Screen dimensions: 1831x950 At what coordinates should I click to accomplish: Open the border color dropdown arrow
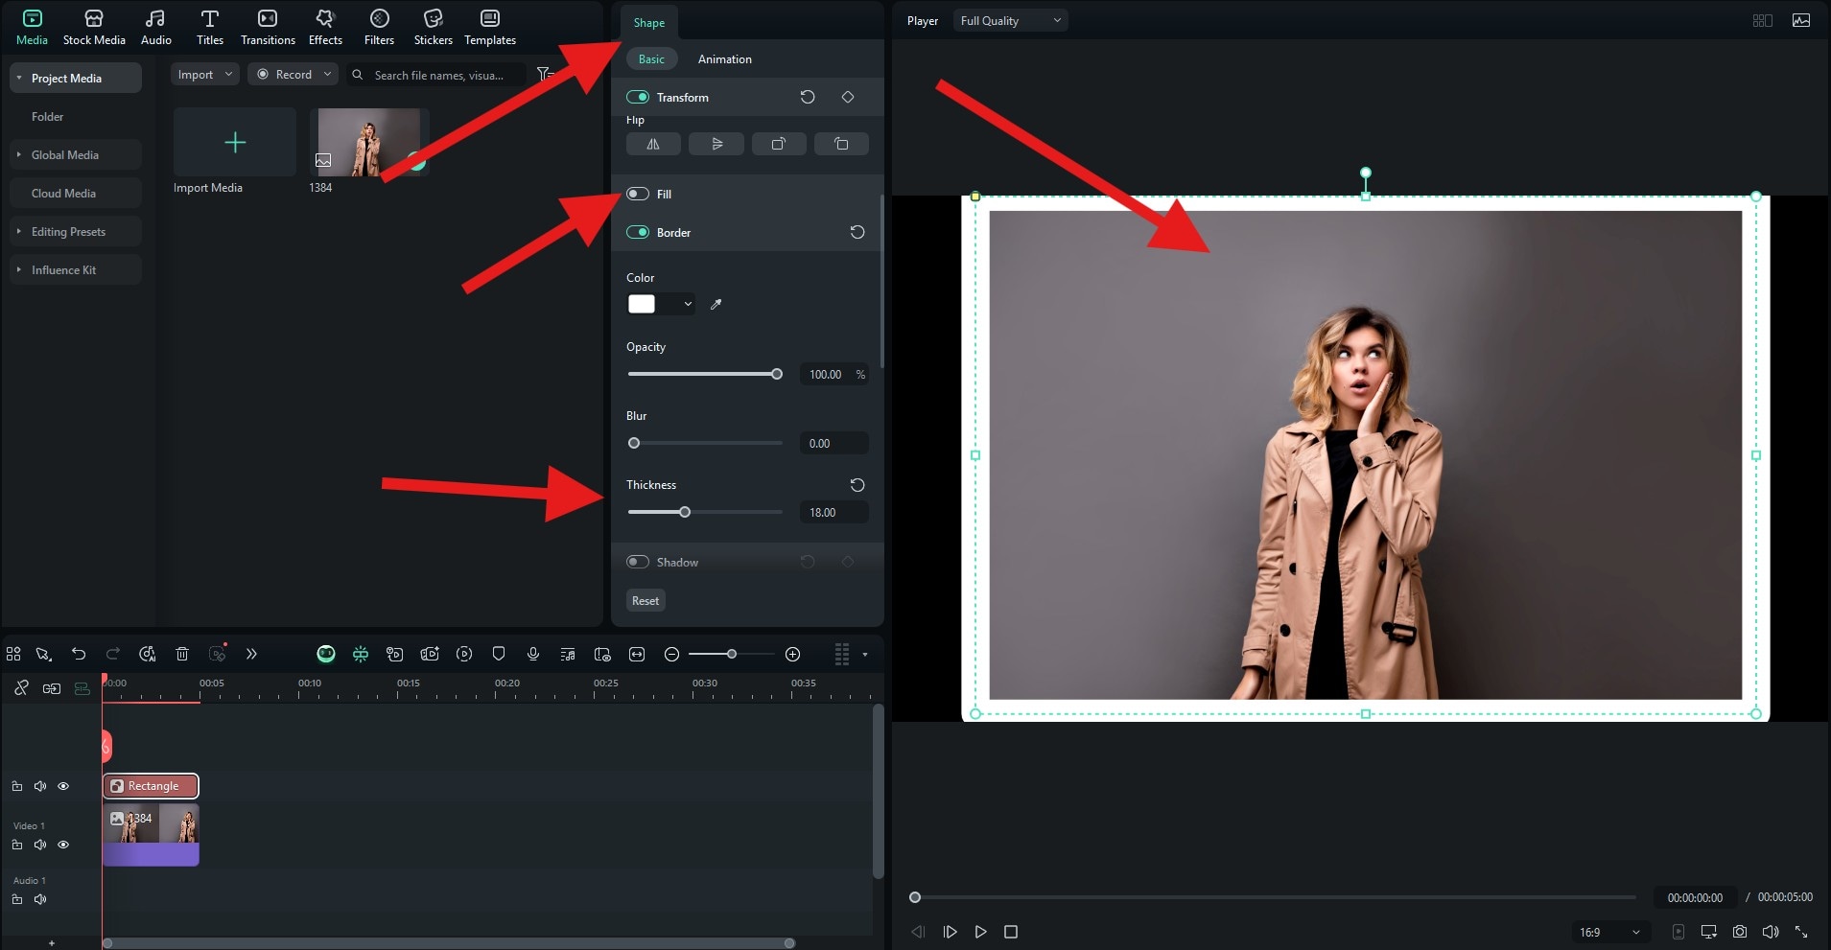click(x=688, y=305)
